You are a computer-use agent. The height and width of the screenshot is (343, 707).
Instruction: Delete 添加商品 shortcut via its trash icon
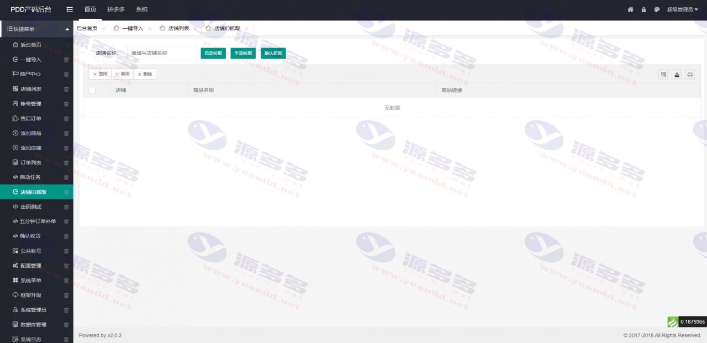pos(66,133)
